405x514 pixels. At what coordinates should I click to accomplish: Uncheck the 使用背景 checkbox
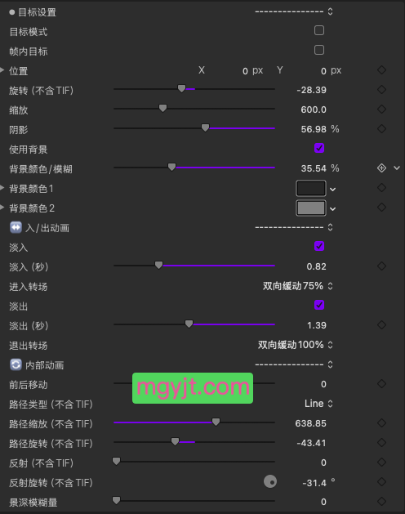[x=319, y=148]
